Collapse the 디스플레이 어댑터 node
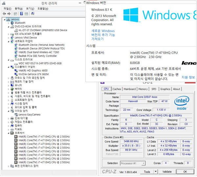Viewport: 197px width, 177px height. coord(9,67)
